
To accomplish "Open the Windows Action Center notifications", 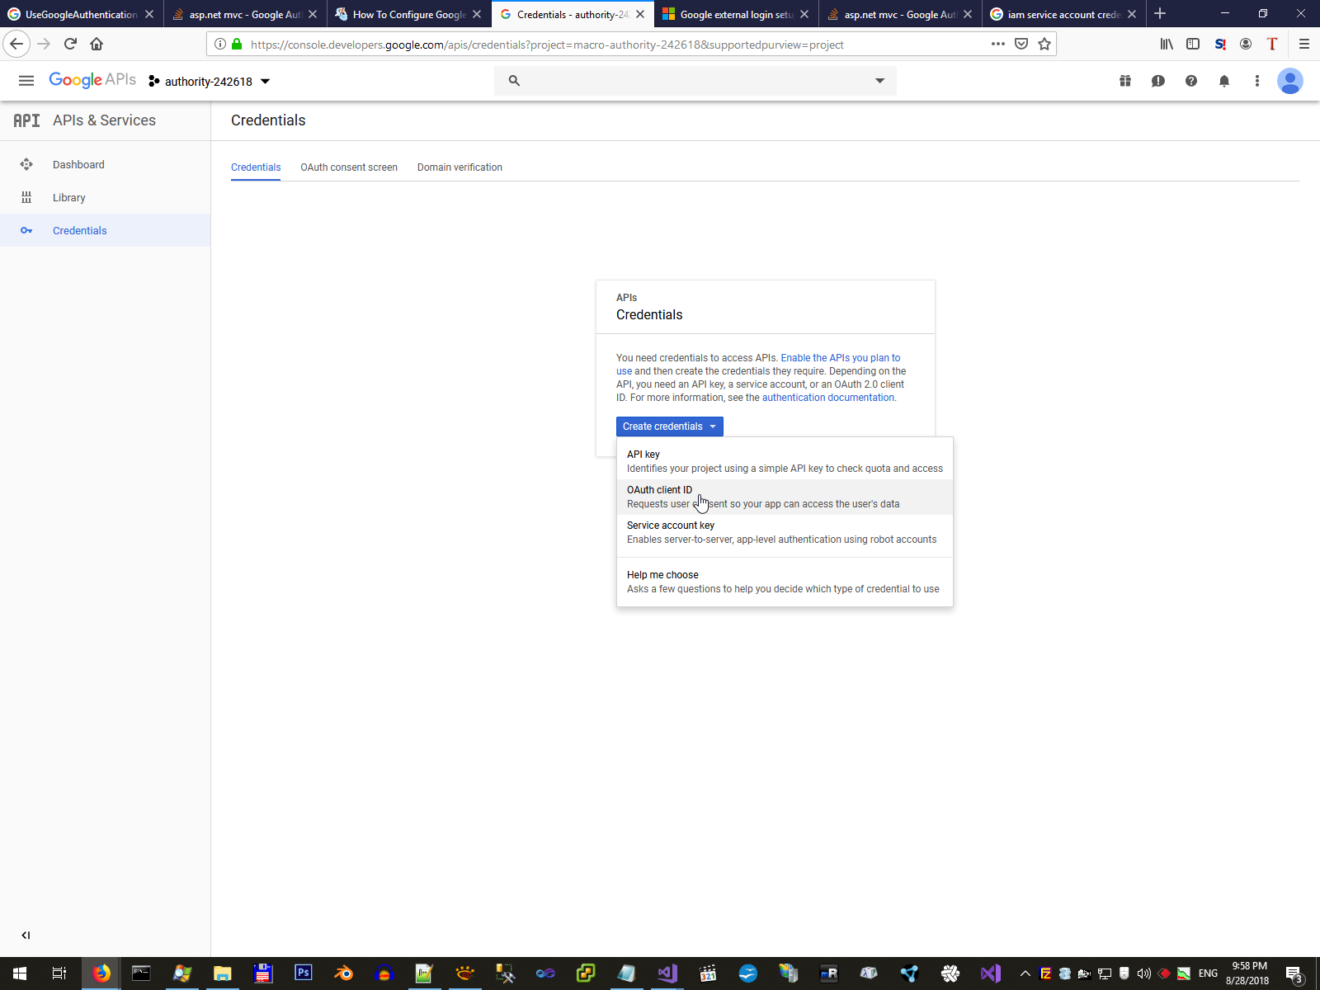I will (x=1294, y=973).
